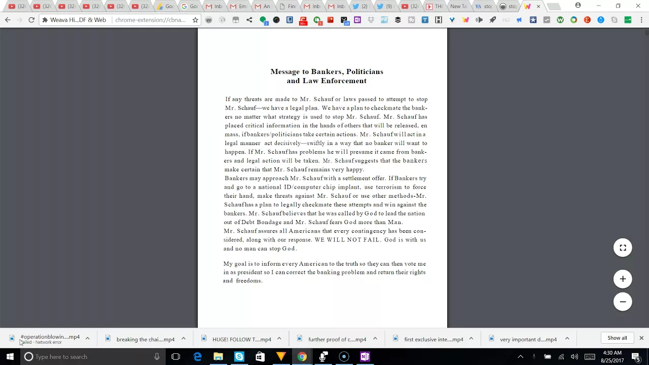Open Task View on the taskbar
This screenshot has height=365, width=649.
(176, 356)
